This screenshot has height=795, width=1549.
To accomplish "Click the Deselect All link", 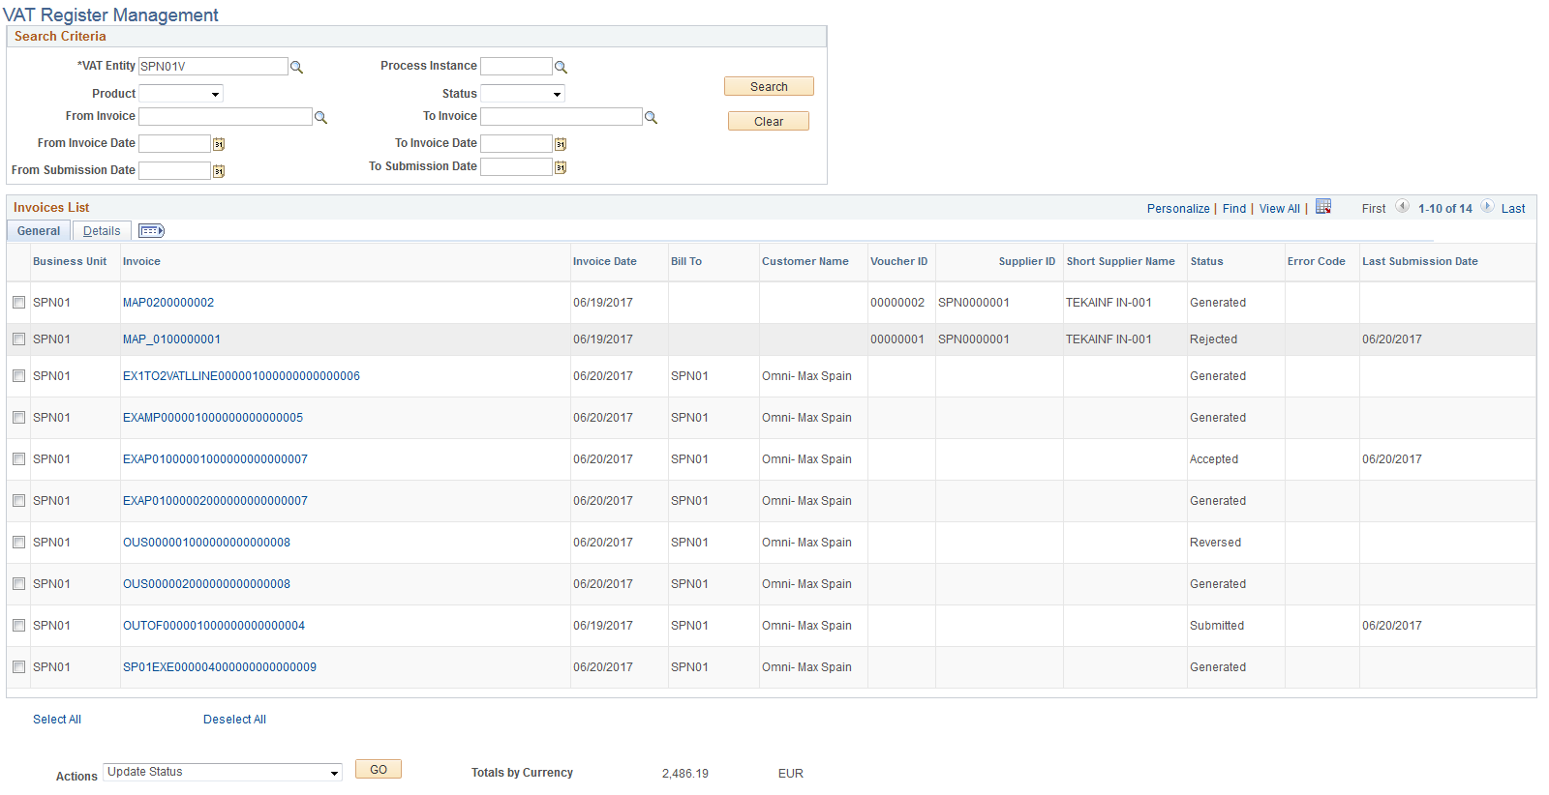I will pyautogui.click(x=234, y=720).
